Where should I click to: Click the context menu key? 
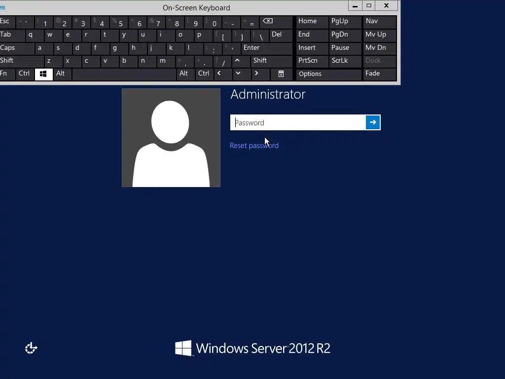click(x=281, y=74)
